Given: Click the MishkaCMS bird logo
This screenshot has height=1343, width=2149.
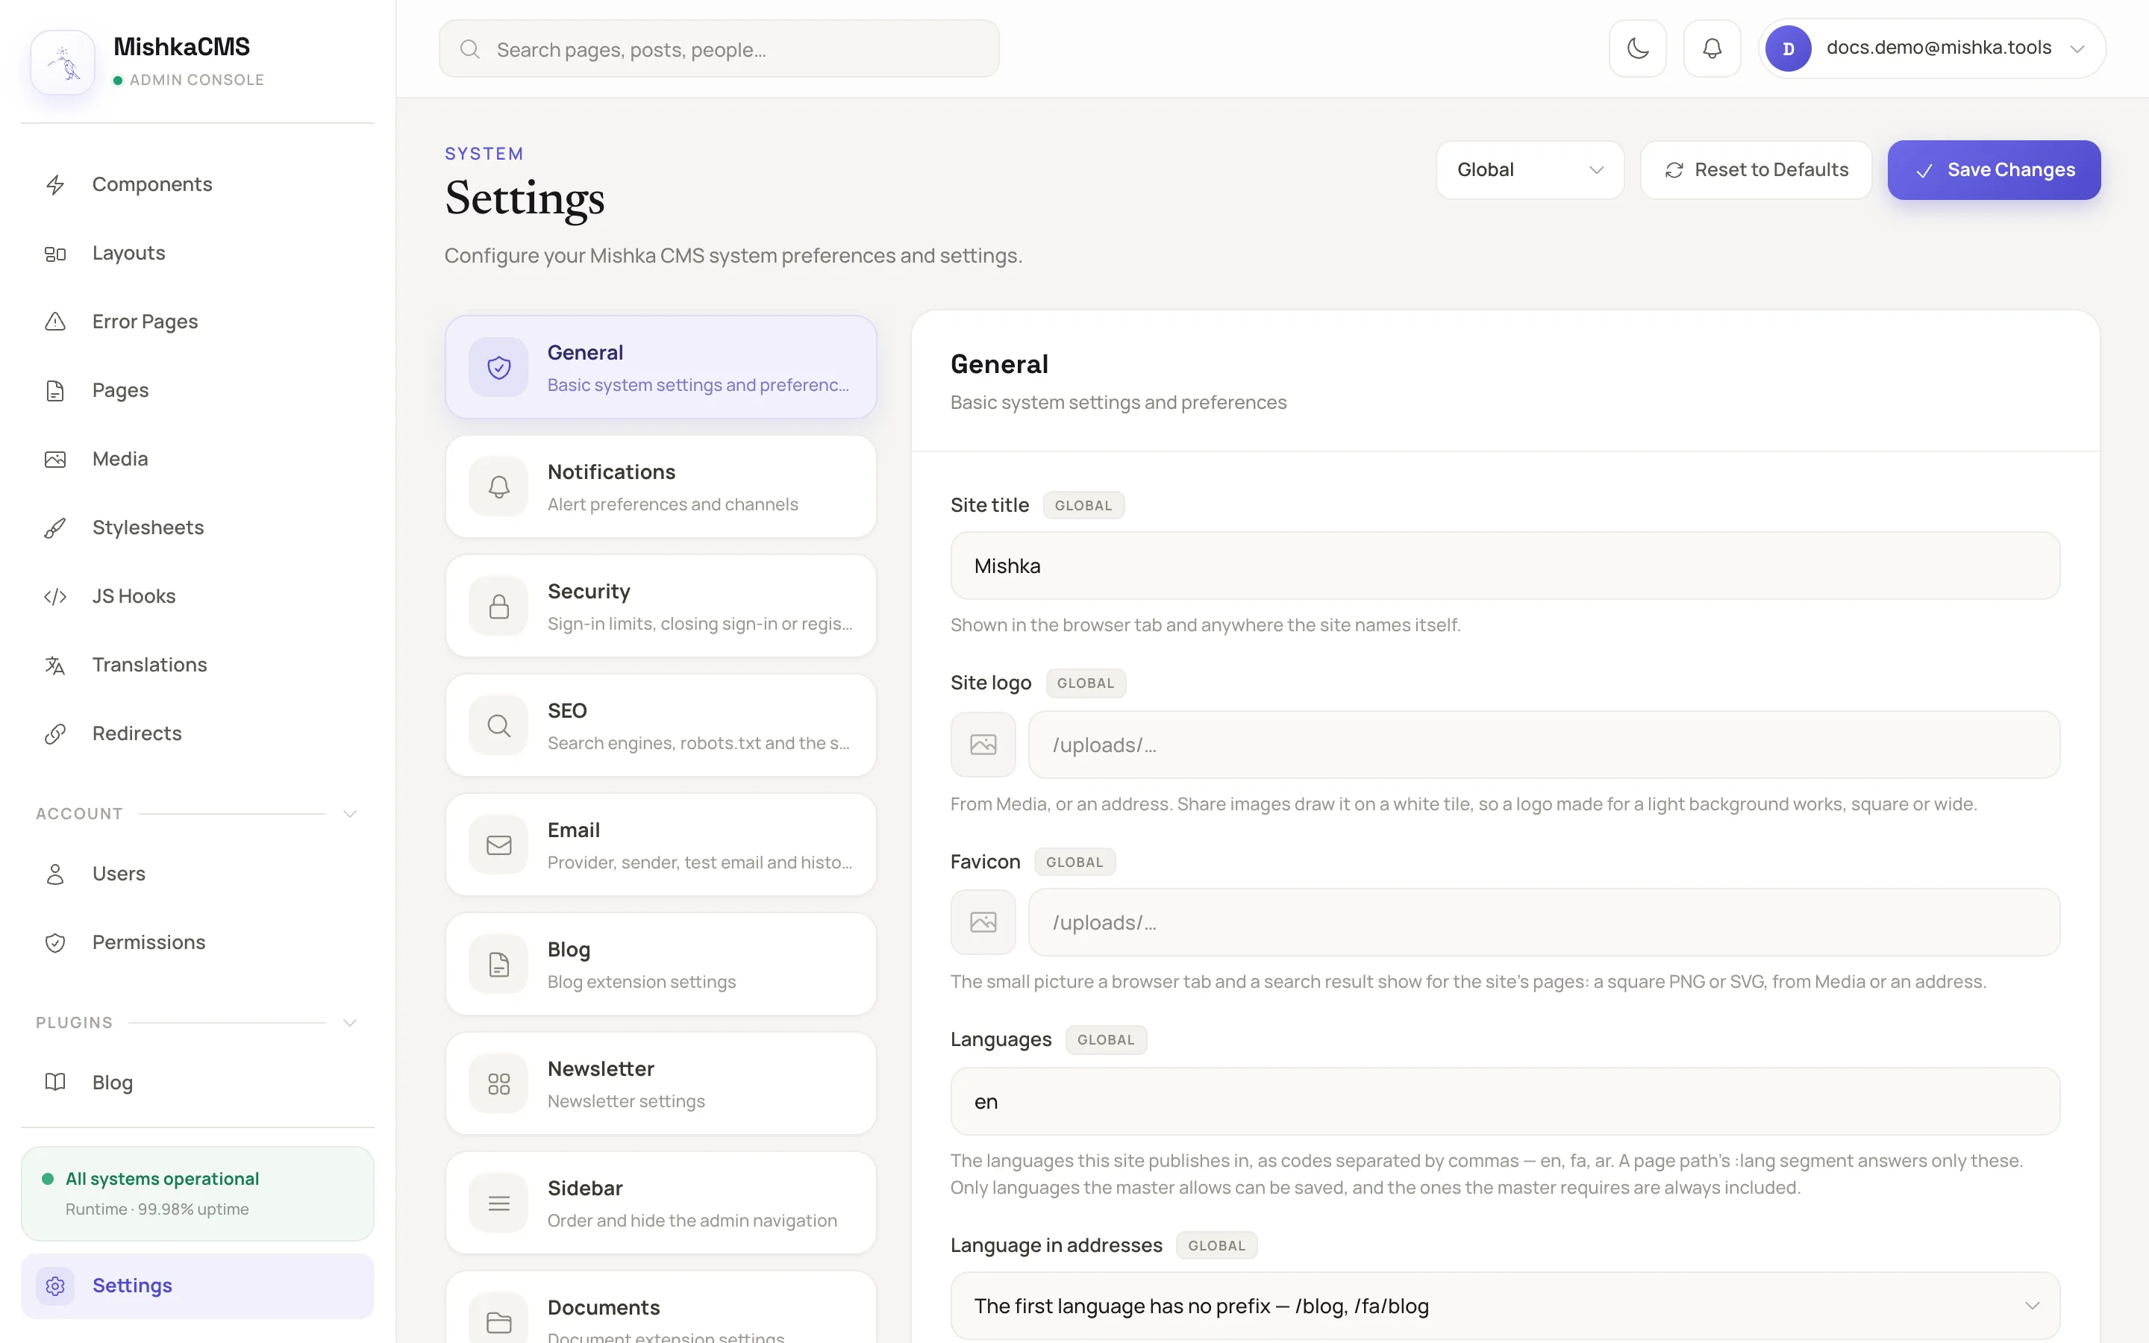Looking at the screenshot, I should [63, 62].
